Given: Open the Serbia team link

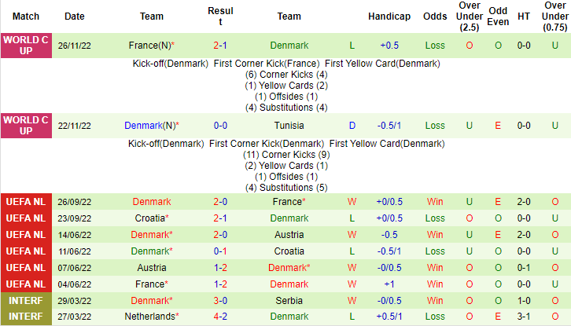Looking at the screenshot, I should pyautogui.click(x=289, y=301).
